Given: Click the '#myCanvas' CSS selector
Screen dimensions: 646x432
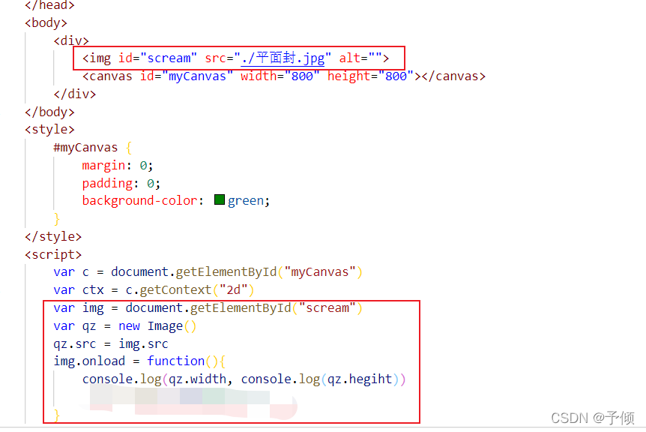Looking at the screenshot, I should (85, 148).
